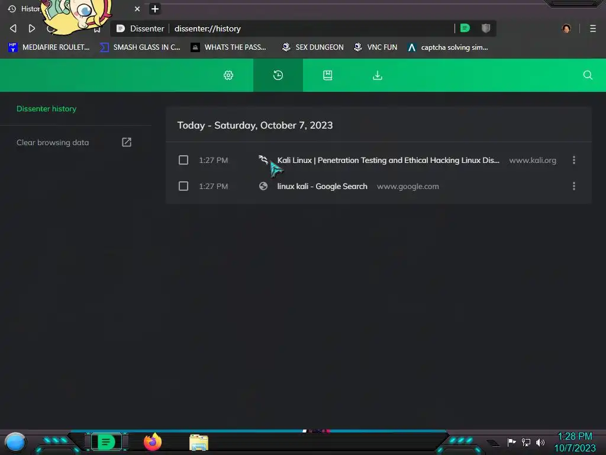
Task: Click the address bar showing dissenter://history
Action: click(x=282, y=28)
